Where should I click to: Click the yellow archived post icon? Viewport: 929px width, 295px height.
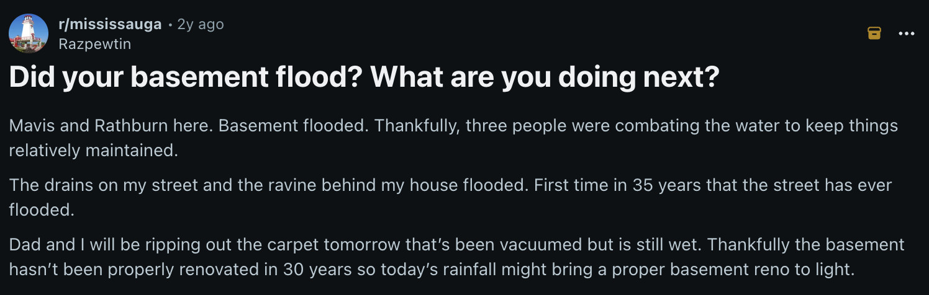(x=874, y=34)
